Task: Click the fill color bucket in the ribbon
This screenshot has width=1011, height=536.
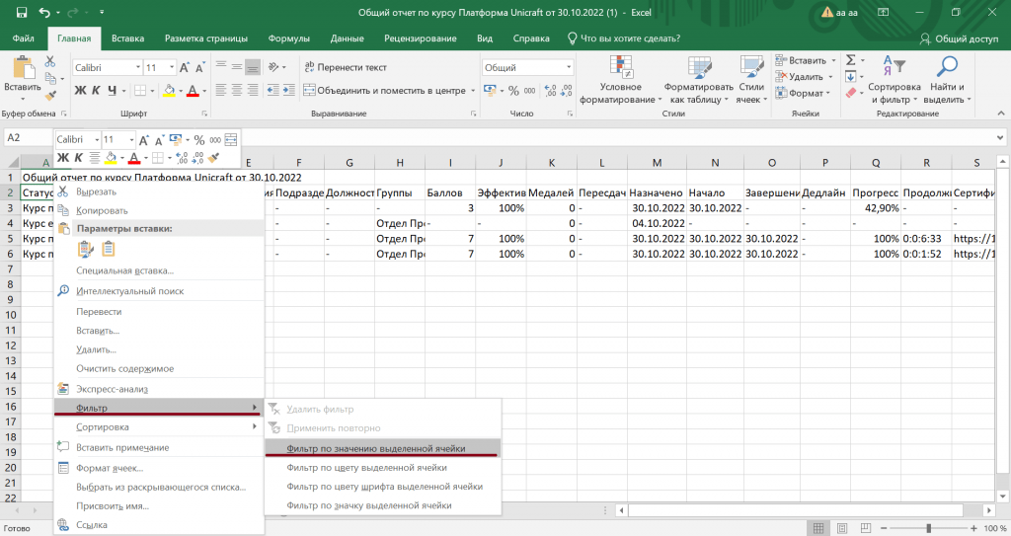Action: click(169, 90)
